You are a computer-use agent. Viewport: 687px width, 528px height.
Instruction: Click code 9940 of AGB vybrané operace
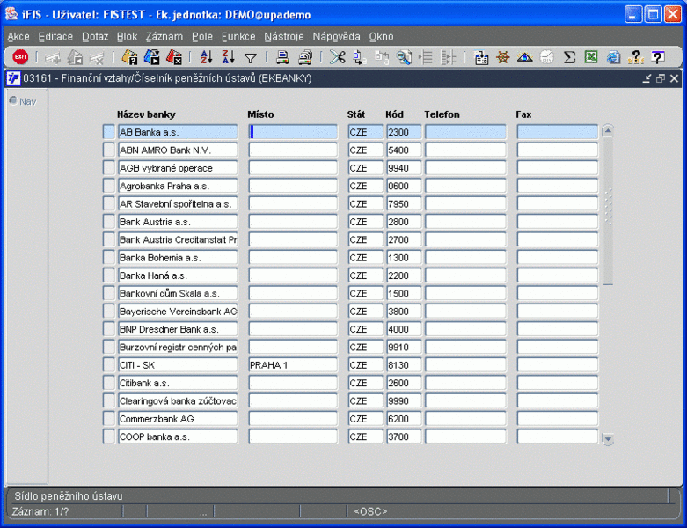(x=404, y=168)
